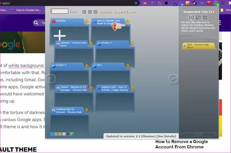Pick the blue theme color swatch
231x153 pixels.
52,134
